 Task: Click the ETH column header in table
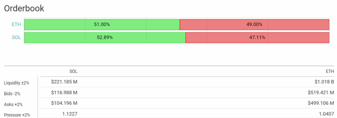[x=330, y=71]
